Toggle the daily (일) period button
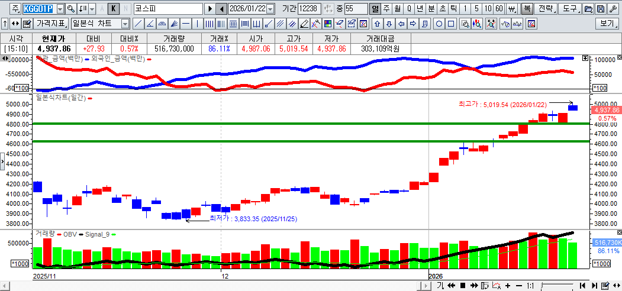Screen dimensions: 622x291 [x=375, y=9]
